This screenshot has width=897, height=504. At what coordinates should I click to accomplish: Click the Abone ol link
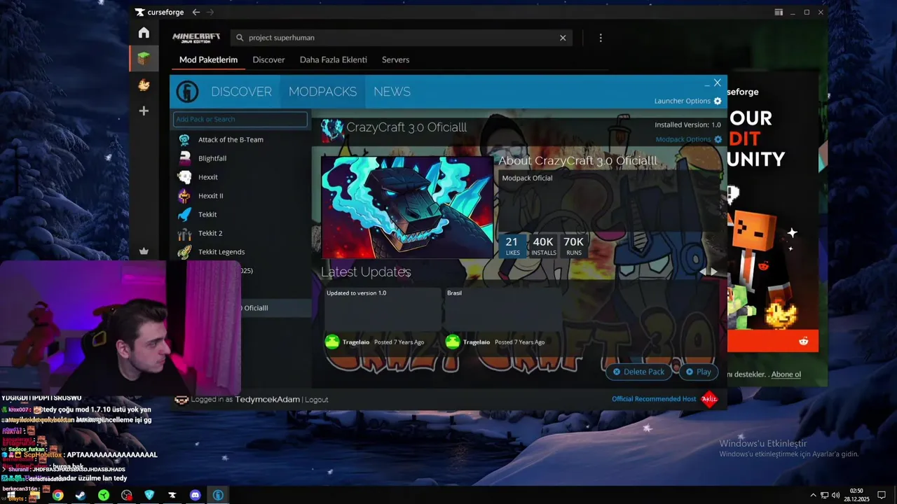786,374
